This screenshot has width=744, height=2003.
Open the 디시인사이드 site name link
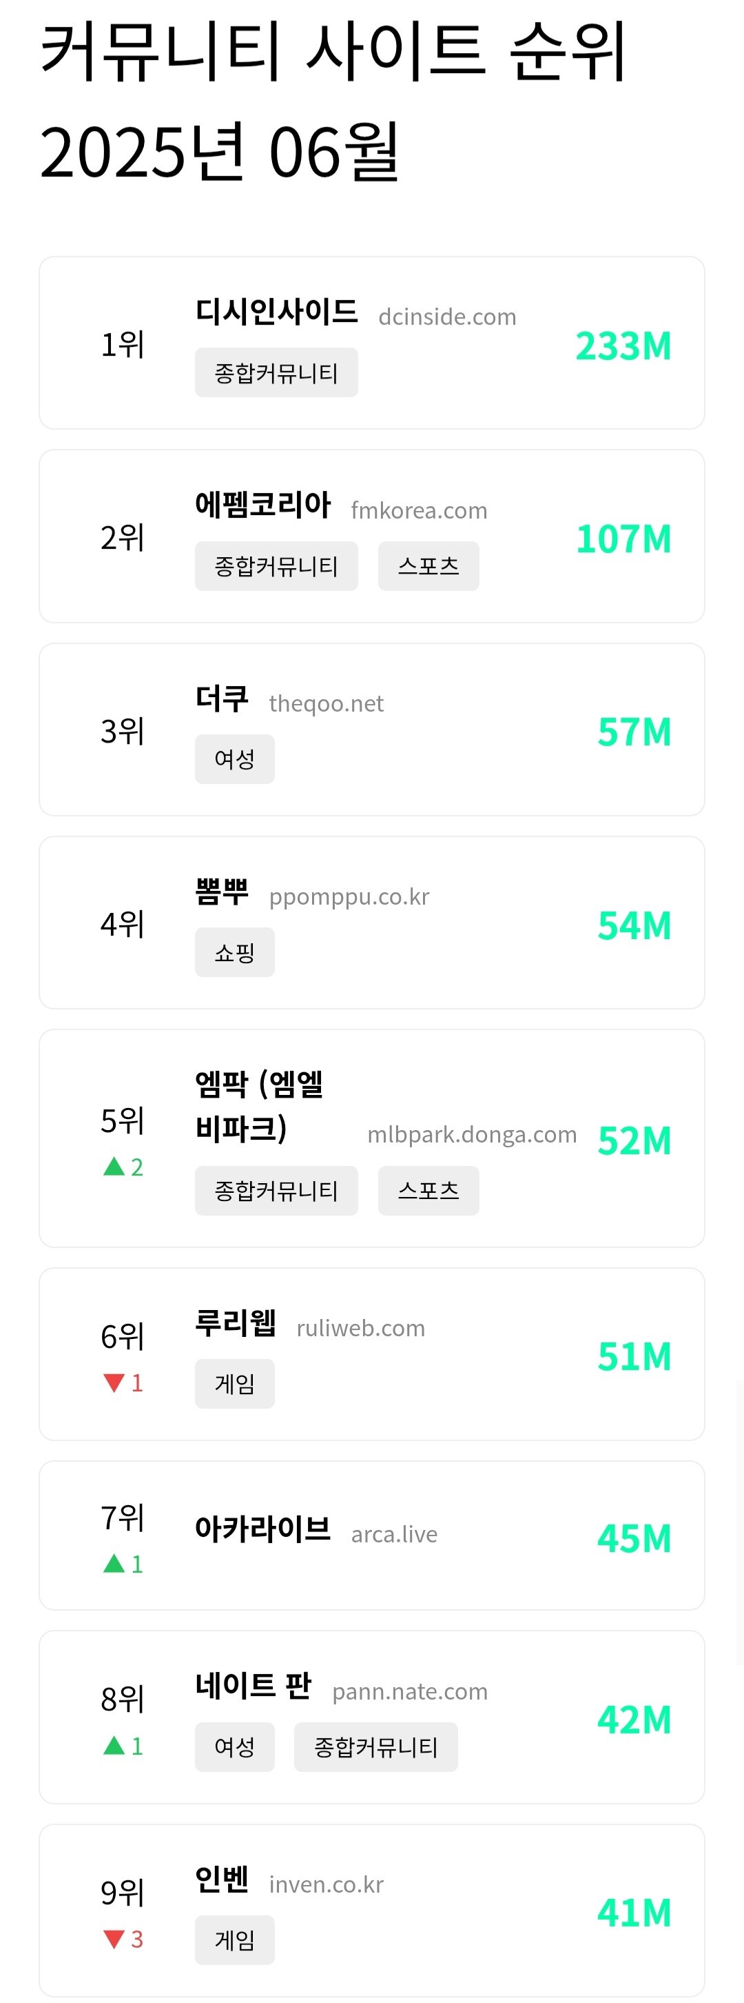tap(276, 312)
